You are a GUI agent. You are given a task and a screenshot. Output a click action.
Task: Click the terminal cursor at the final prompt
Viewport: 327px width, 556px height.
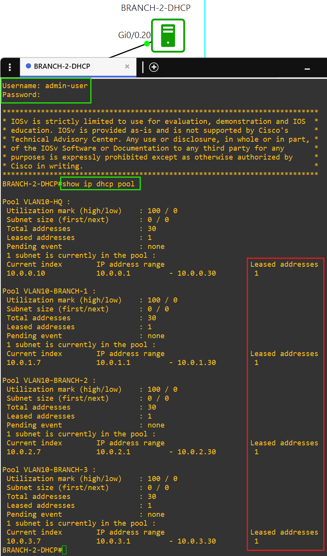[x=64, y=550]
